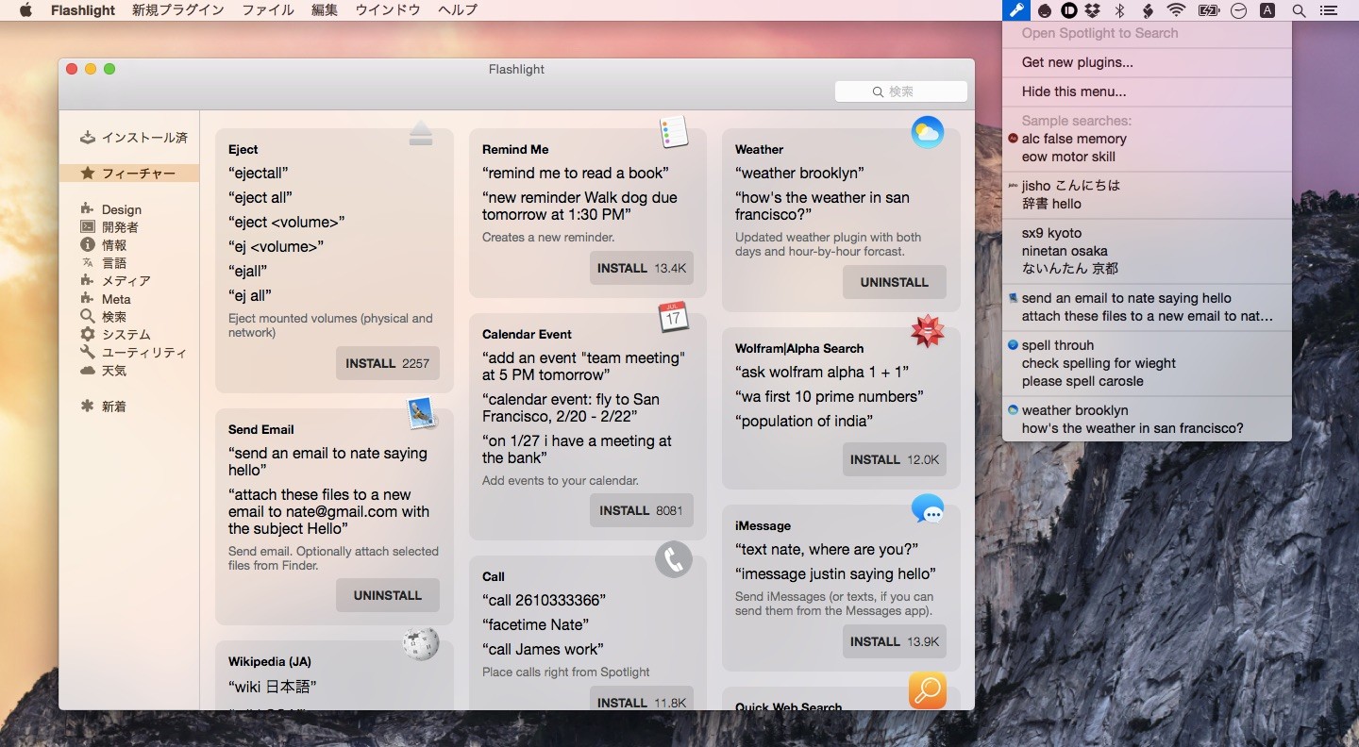Click the Weather plugin cloud icon

point(928,132)
